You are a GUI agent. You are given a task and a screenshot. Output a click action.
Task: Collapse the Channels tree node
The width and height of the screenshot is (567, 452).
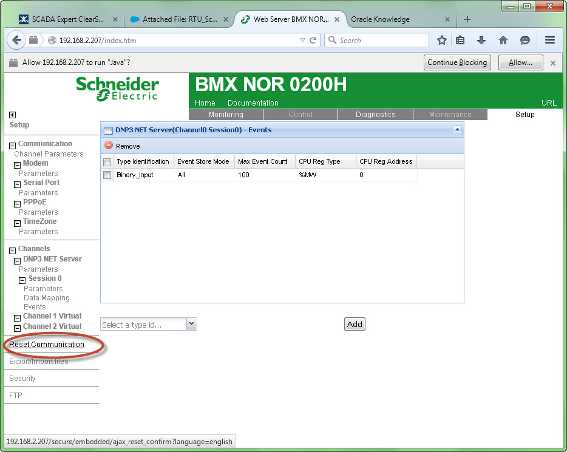click(x=12, y=251)
